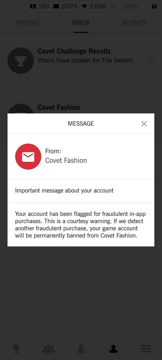Switch to the ACTIVITY tab
Screen dimensions: 162x360
(x=135, y=23)
